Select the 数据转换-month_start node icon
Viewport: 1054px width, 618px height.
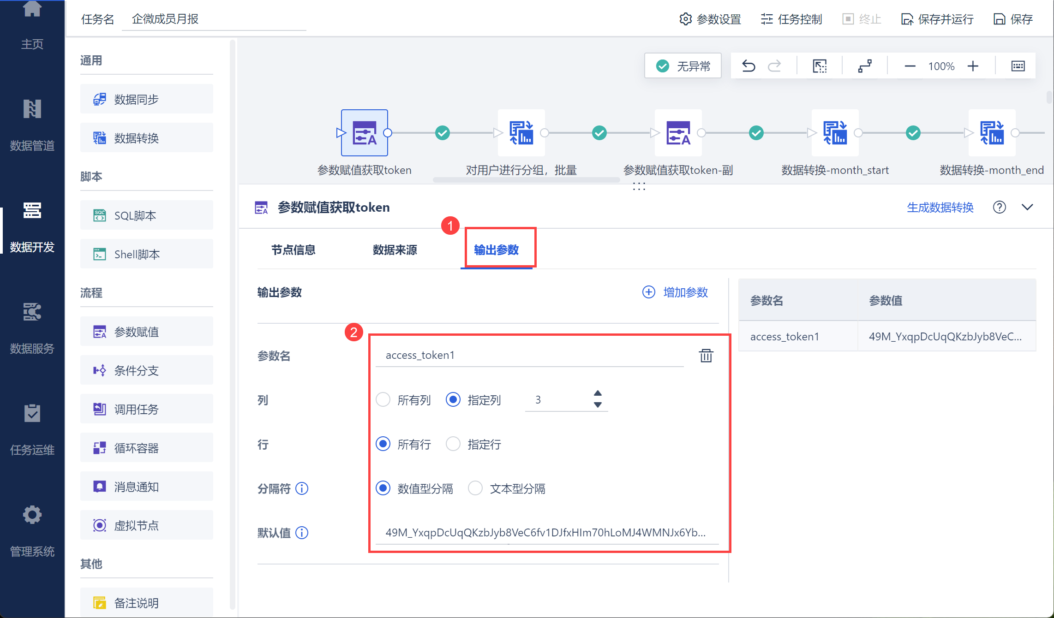click(x=835, y=133)
